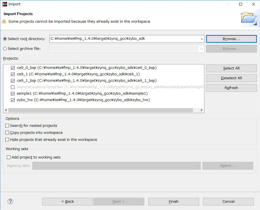Click the Finish button
The width and height of the screenshot is (260, 210).
pos(174,201)
